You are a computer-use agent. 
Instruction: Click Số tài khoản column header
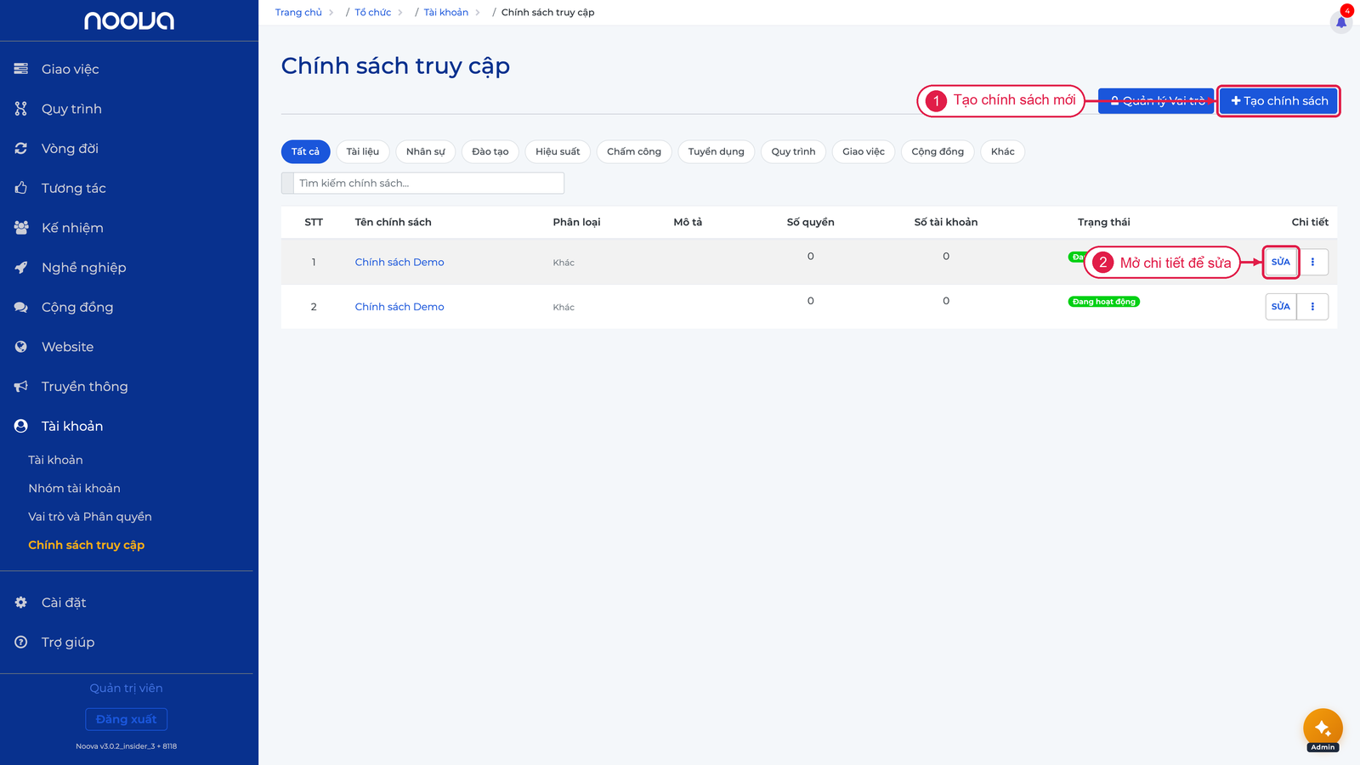(x=946, y=222)
